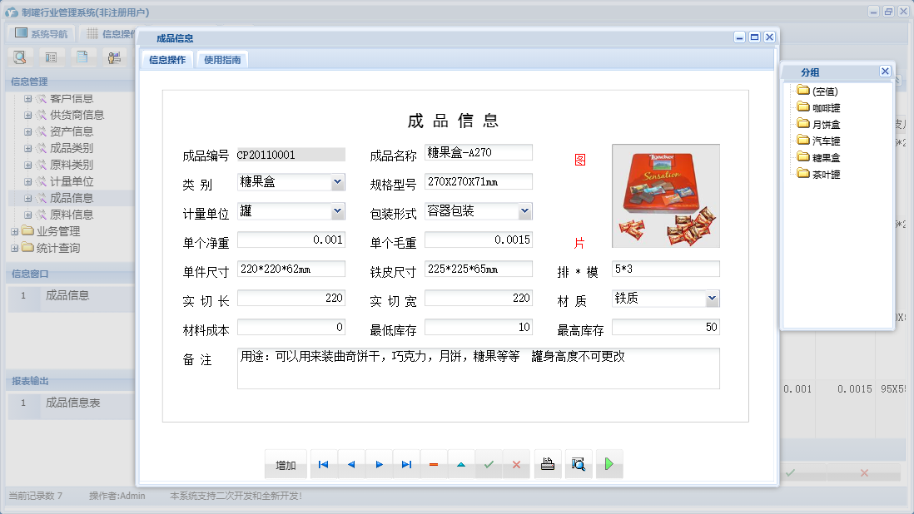
Task: Click the first record navigation icon
Action: click(x=323, y=464)
